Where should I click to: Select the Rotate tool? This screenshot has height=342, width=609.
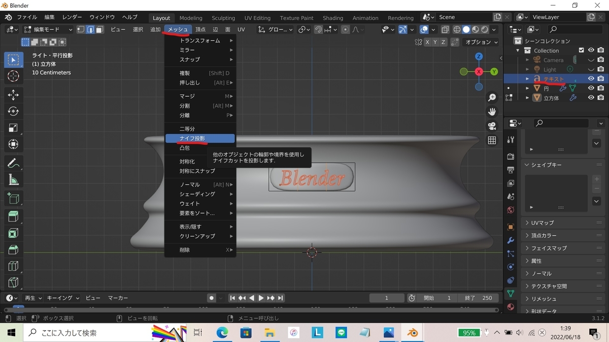coord(14,111)
